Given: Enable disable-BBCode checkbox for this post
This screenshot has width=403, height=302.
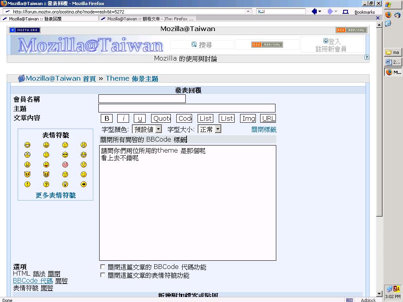Looking at the screenshot, I should click(x=103, y=267).
